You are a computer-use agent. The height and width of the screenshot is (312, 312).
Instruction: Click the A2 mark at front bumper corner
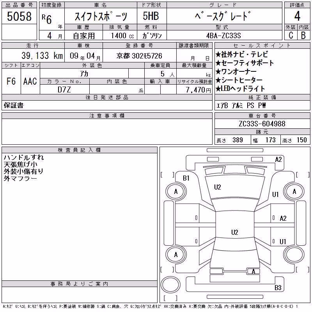[x=278, y=160]
